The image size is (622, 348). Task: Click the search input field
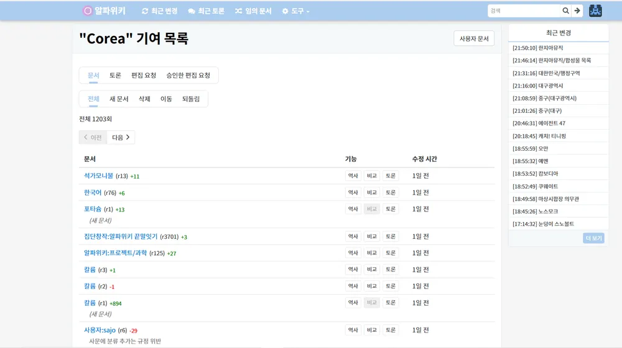(524, 11)
